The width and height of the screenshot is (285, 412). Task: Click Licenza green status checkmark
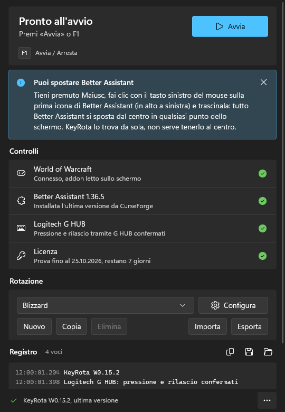(x=262, y=256)
